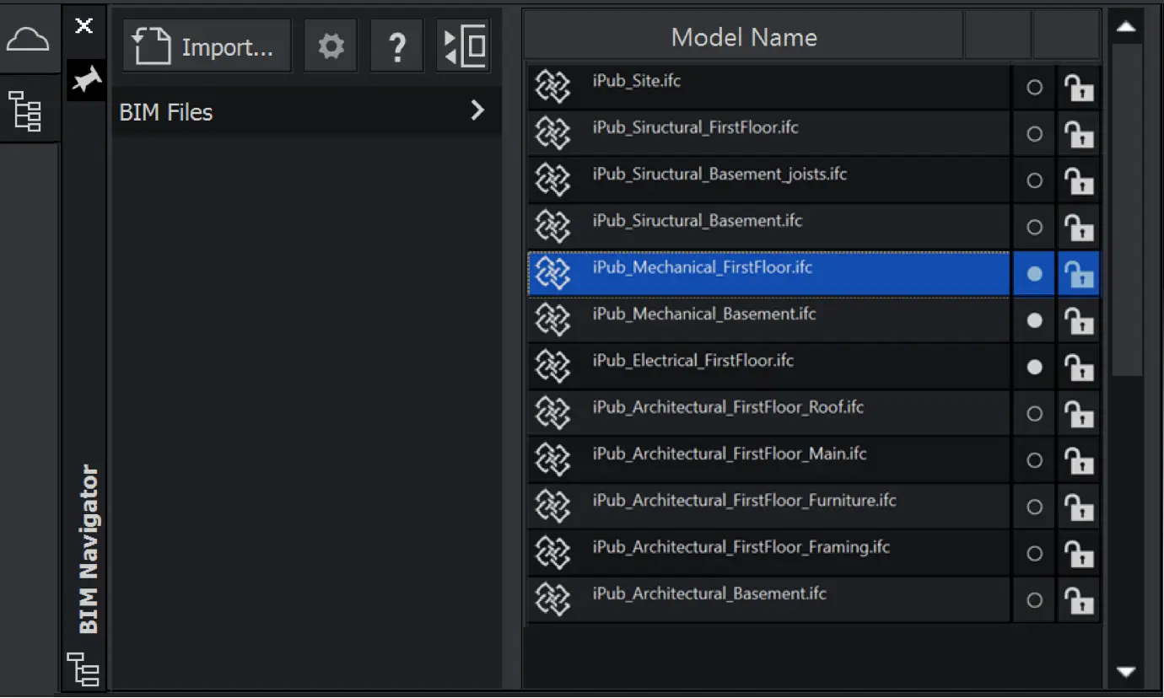Toggle the pin icon for BIM Navigator
The width and height of the screenshot is (1164, 698).
coord(86,80)
